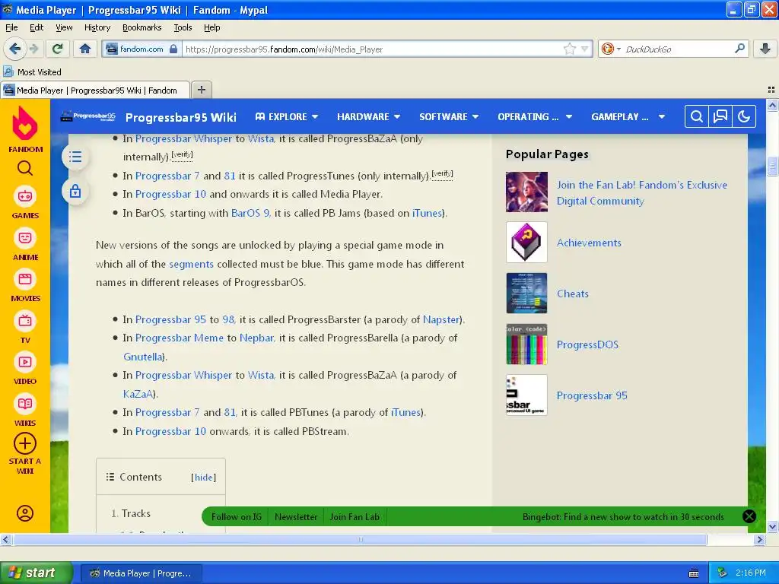Open table of contents list icon
Image resolution: width=779 pixels, height=584 pixels.
[x=75, y=157]
